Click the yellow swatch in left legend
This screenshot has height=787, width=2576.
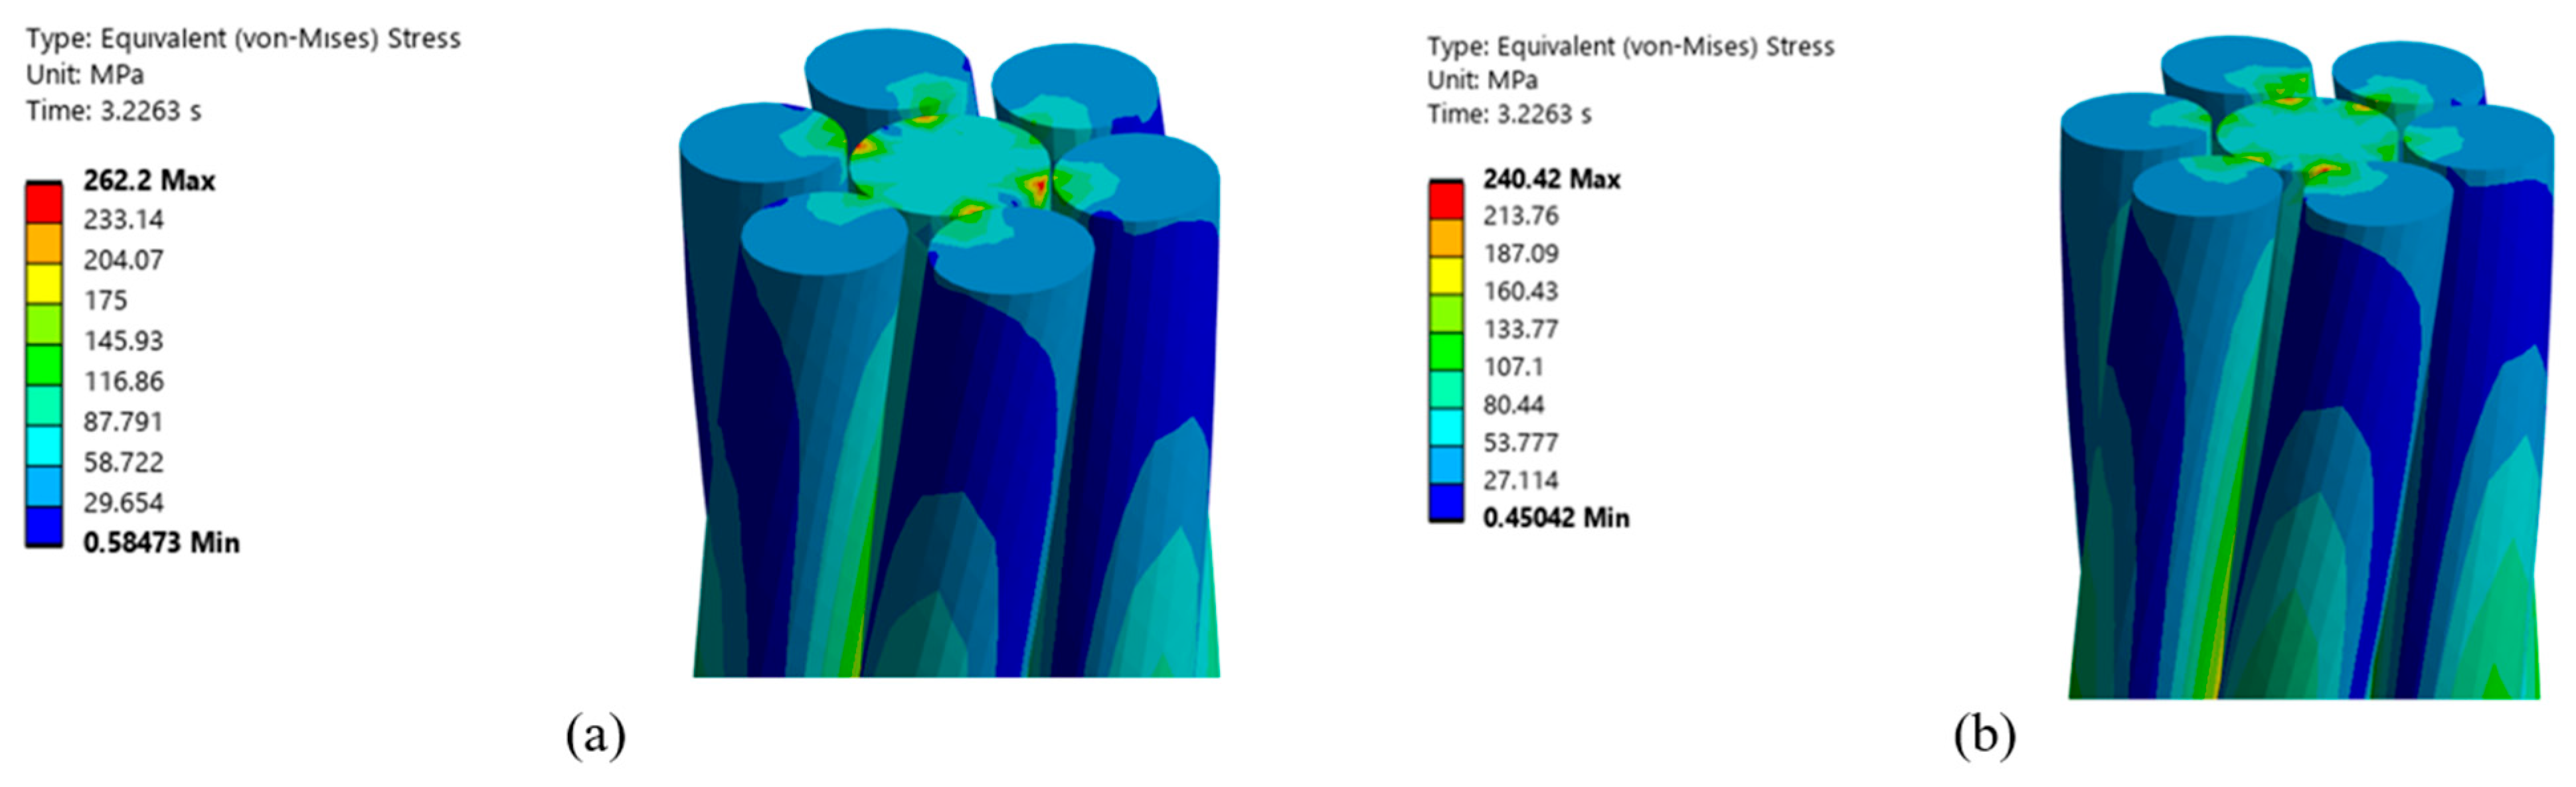pyautogui.click(x=43, y=283)
